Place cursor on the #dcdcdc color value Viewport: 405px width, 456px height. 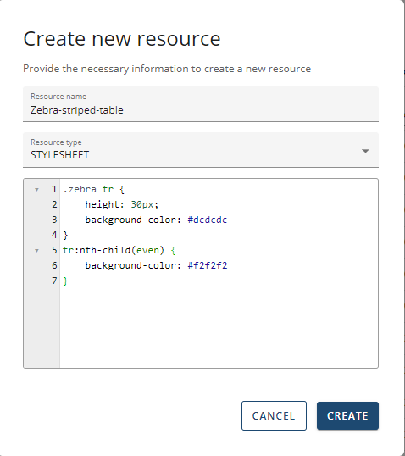(208, 220)
